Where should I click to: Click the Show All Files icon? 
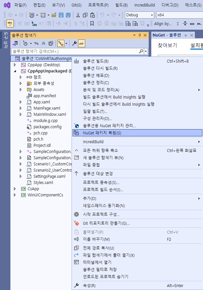(50, 43)
